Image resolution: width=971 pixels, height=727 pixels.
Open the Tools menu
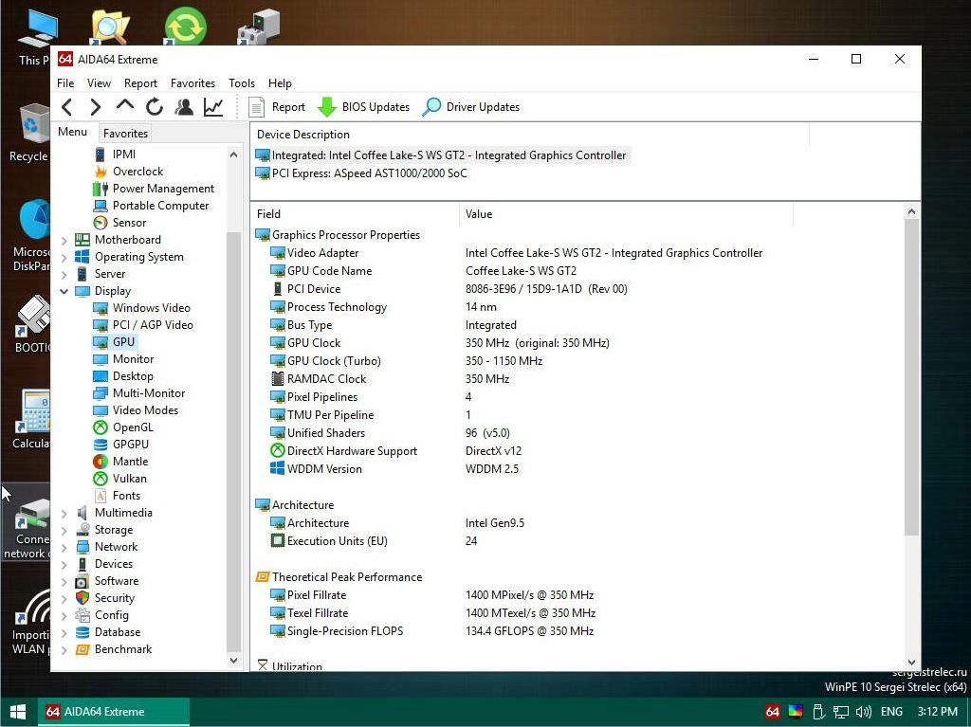(x=242, y=83)
